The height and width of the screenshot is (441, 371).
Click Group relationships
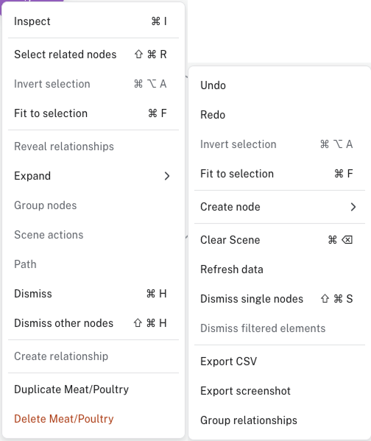280,420
